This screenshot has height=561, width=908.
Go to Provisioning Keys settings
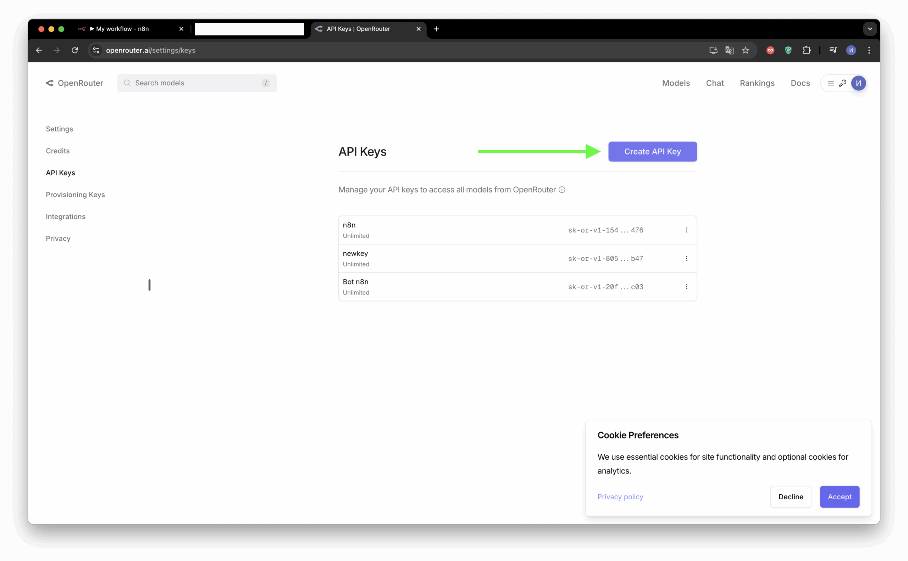(76, 195)
